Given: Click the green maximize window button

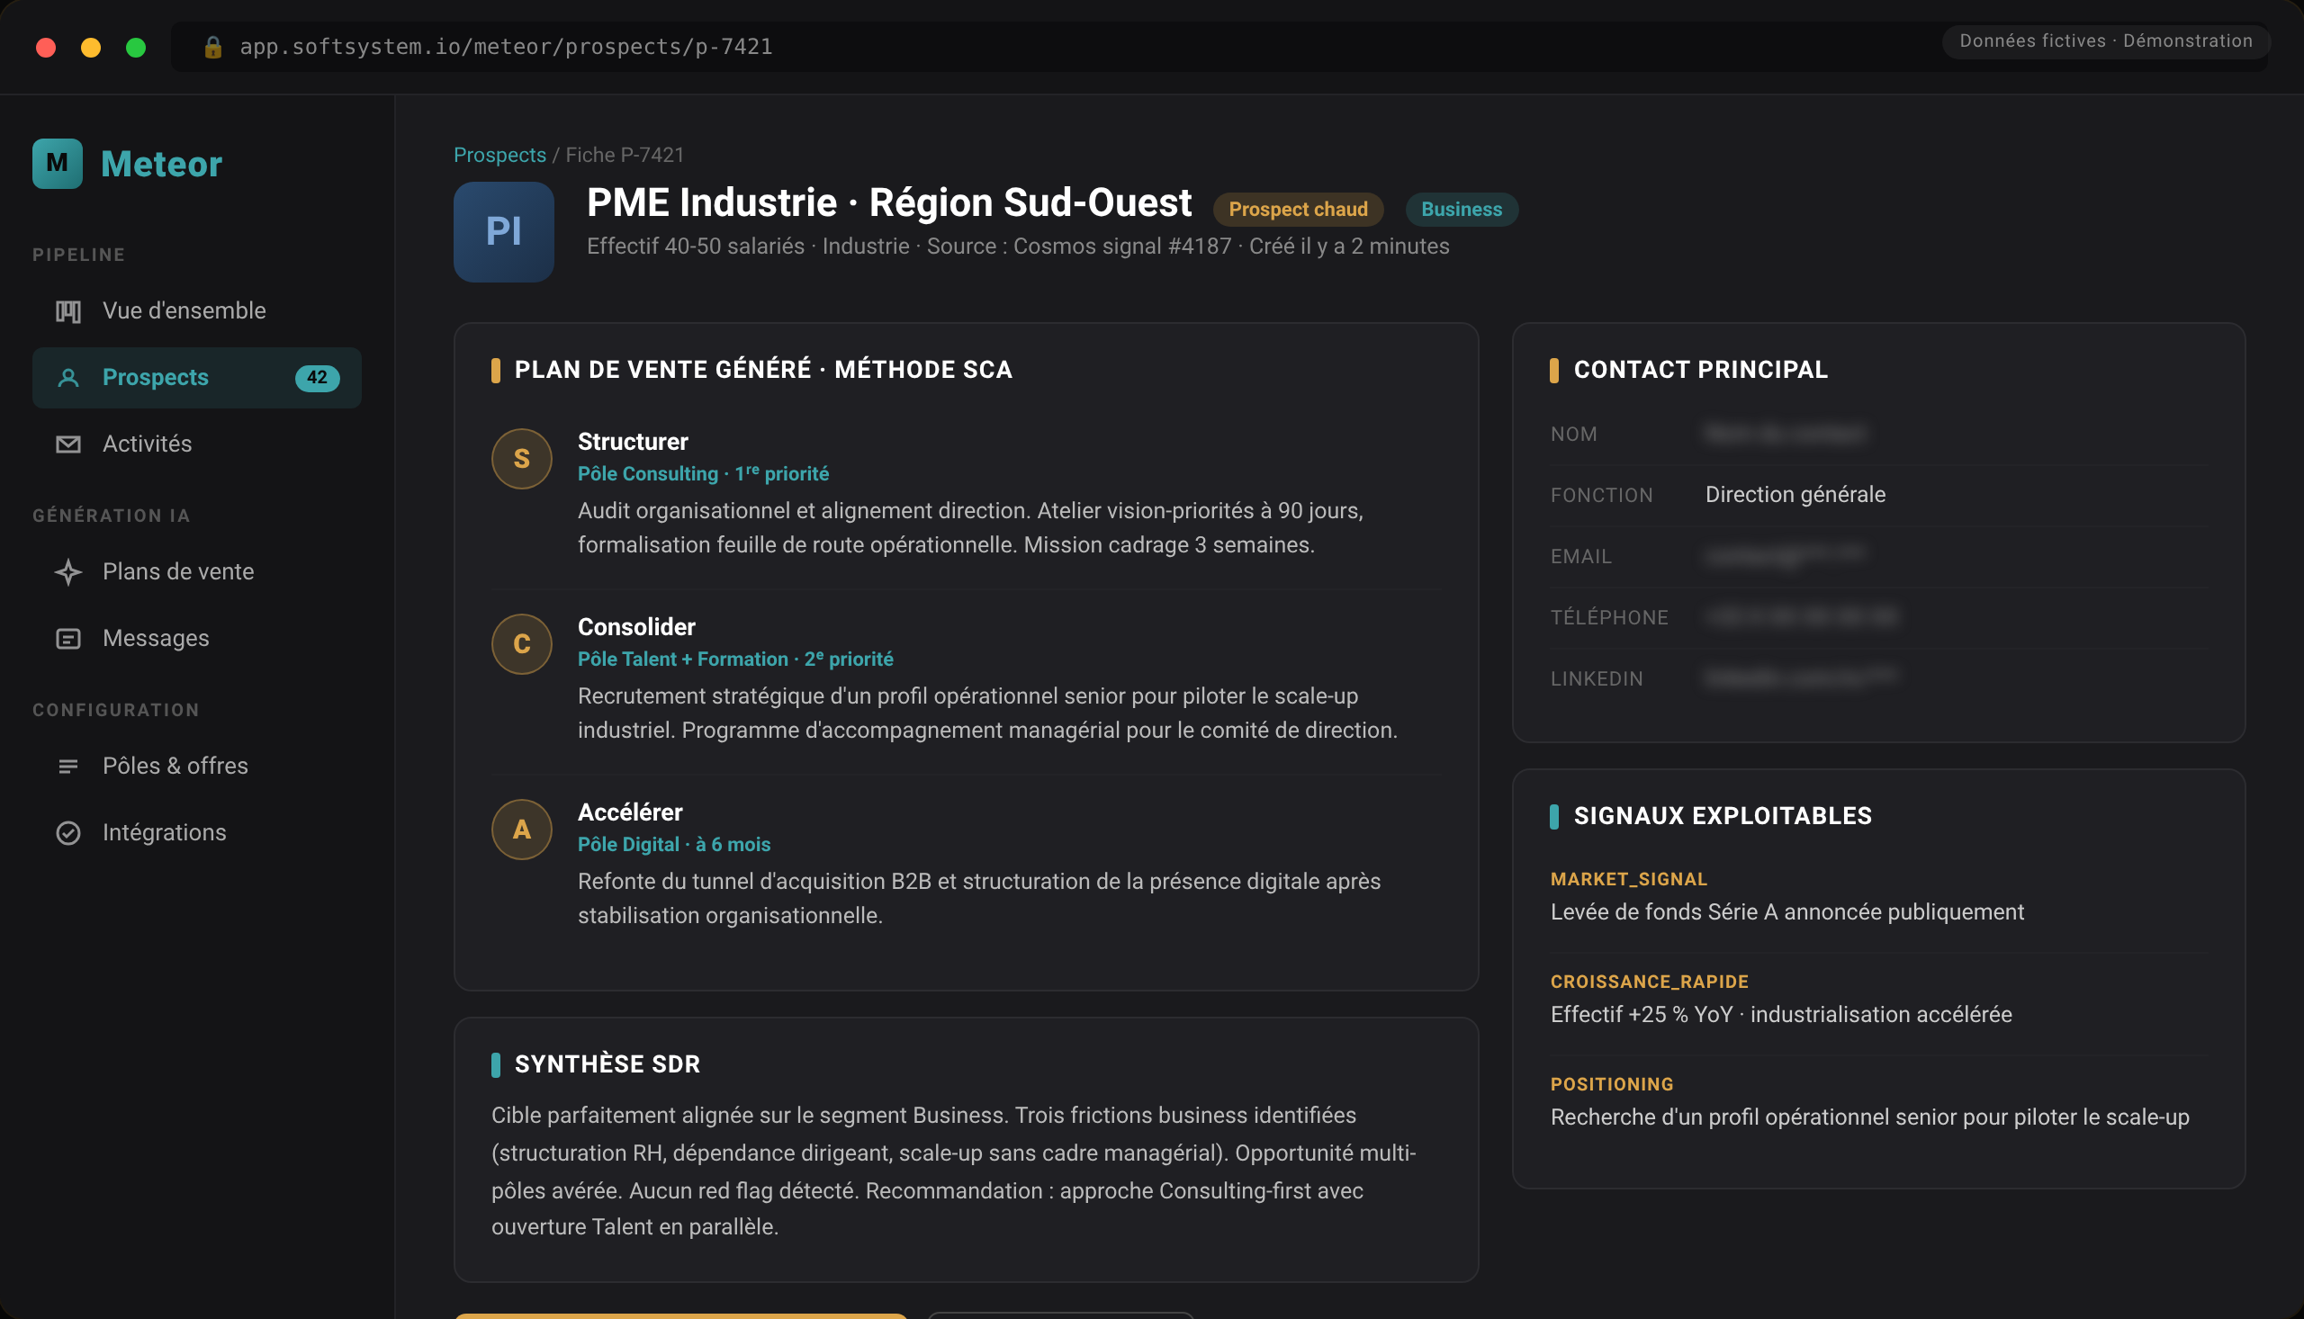Looking at the screenshot, I should click(136, 47).
